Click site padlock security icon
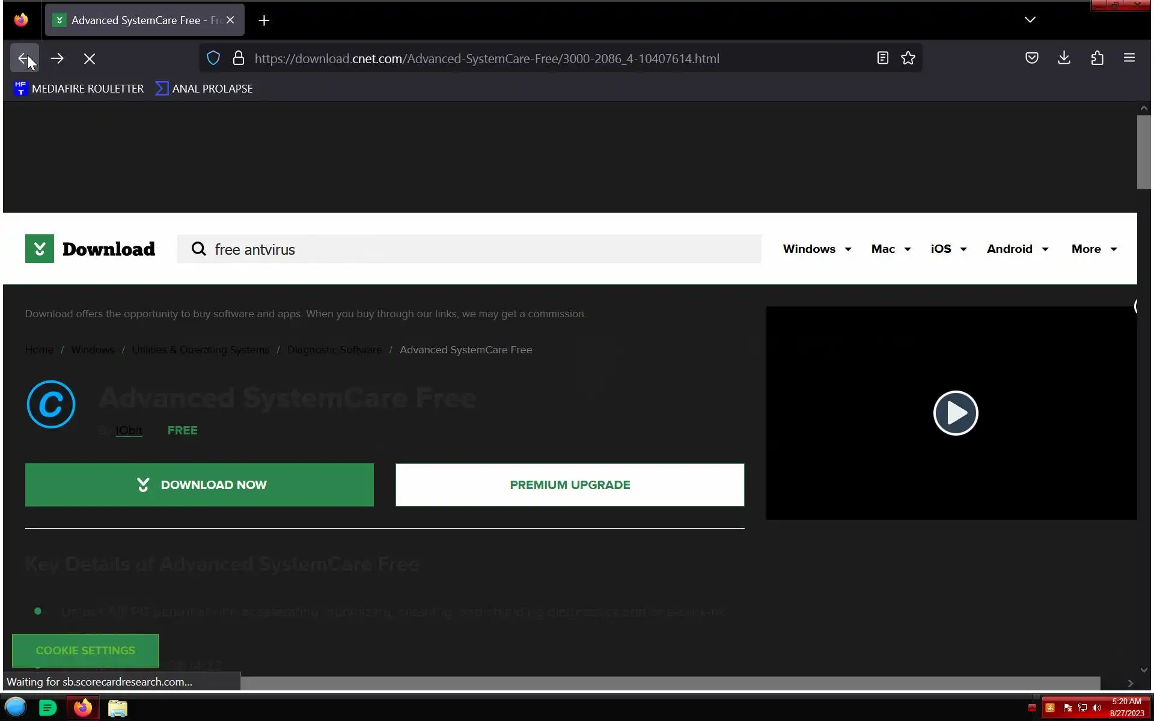Image resolution: width=1154 pixels, height=721 pixels. 239,58
